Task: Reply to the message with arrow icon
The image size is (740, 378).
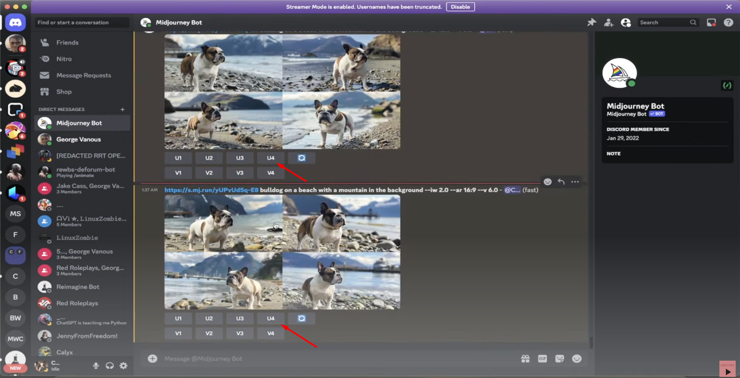Action: [x=561, y=181]
